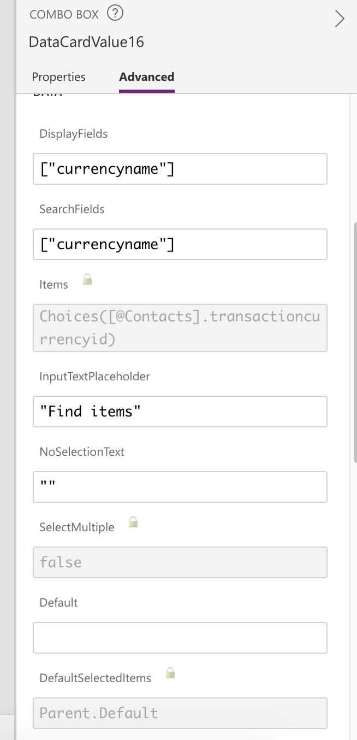Image resolution: width=357 pixels, height=740 pixels.
Task: Click the help icon beside COMBO BOX
Action: pyautogui.click(x=115, y=14)
